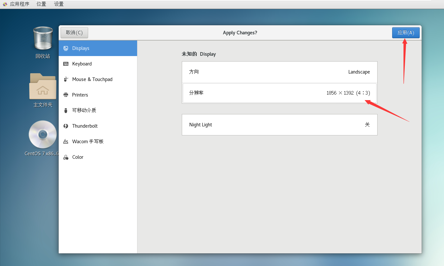Image resolution: width=444 pixels, height=266 pixels.
Task: Expand the Night Light settings row
Action: coord(280,124)
